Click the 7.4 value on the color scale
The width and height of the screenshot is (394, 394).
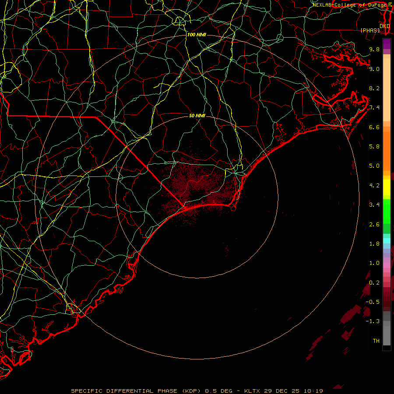[x=374, y=108]
